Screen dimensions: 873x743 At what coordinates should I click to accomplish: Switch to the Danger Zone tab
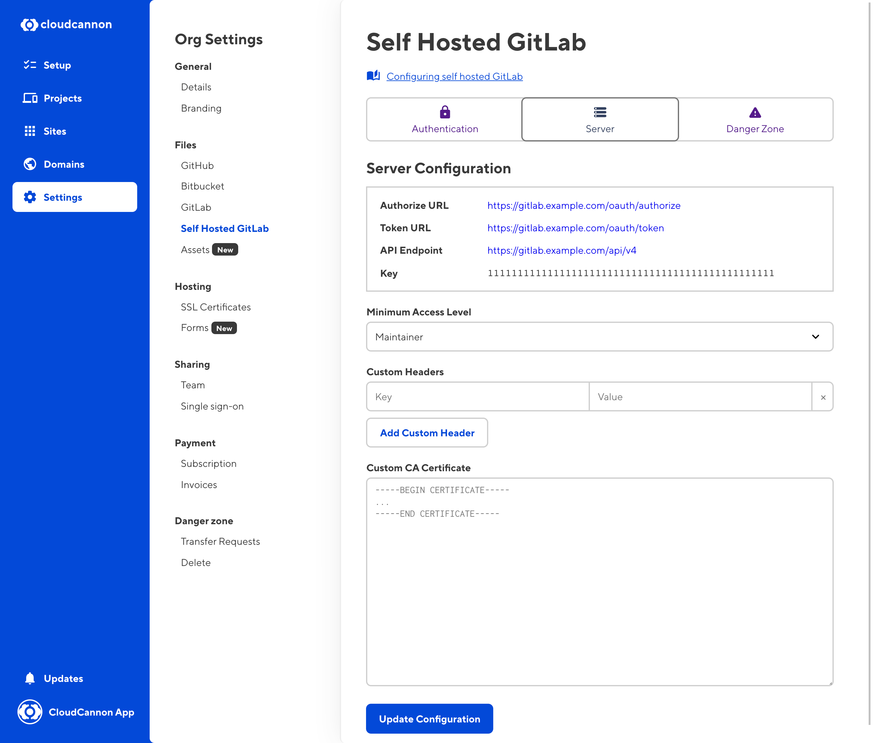coord(754,119)
